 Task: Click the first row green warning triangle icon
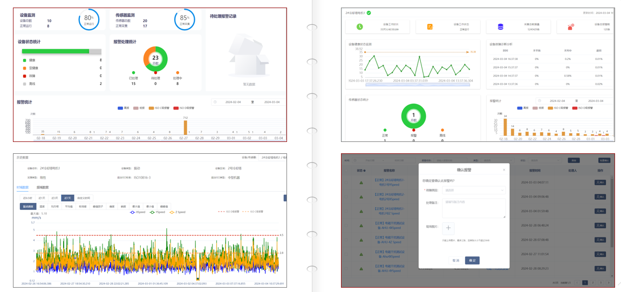[x=361, y=182]
